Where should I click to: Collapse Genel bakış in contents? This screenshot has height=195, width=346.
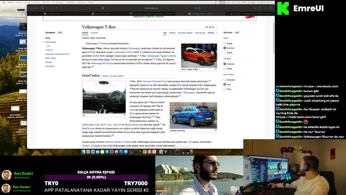44,42
